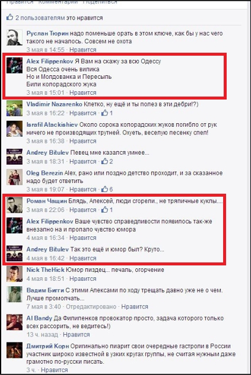Open Al Bandy's avatar thumbnail
251x375 pixels.
click(14, 322)
